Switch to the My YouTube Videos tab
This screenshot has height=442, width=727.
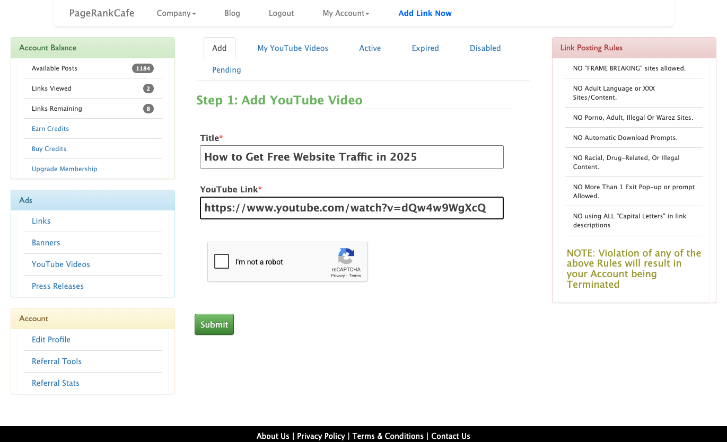click(x=292, y=48)
